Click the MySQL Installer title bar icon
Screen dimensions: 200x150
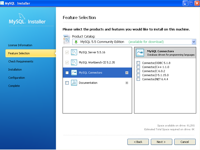click(x=2, y=3)
